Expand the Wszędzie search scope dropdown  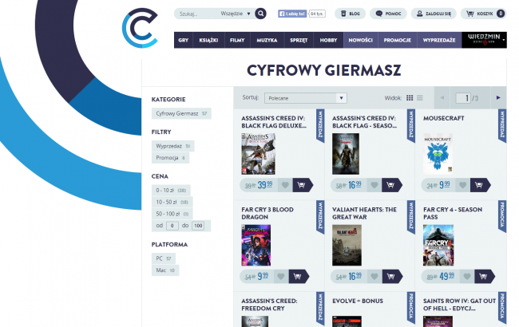(x=236, y=14)
